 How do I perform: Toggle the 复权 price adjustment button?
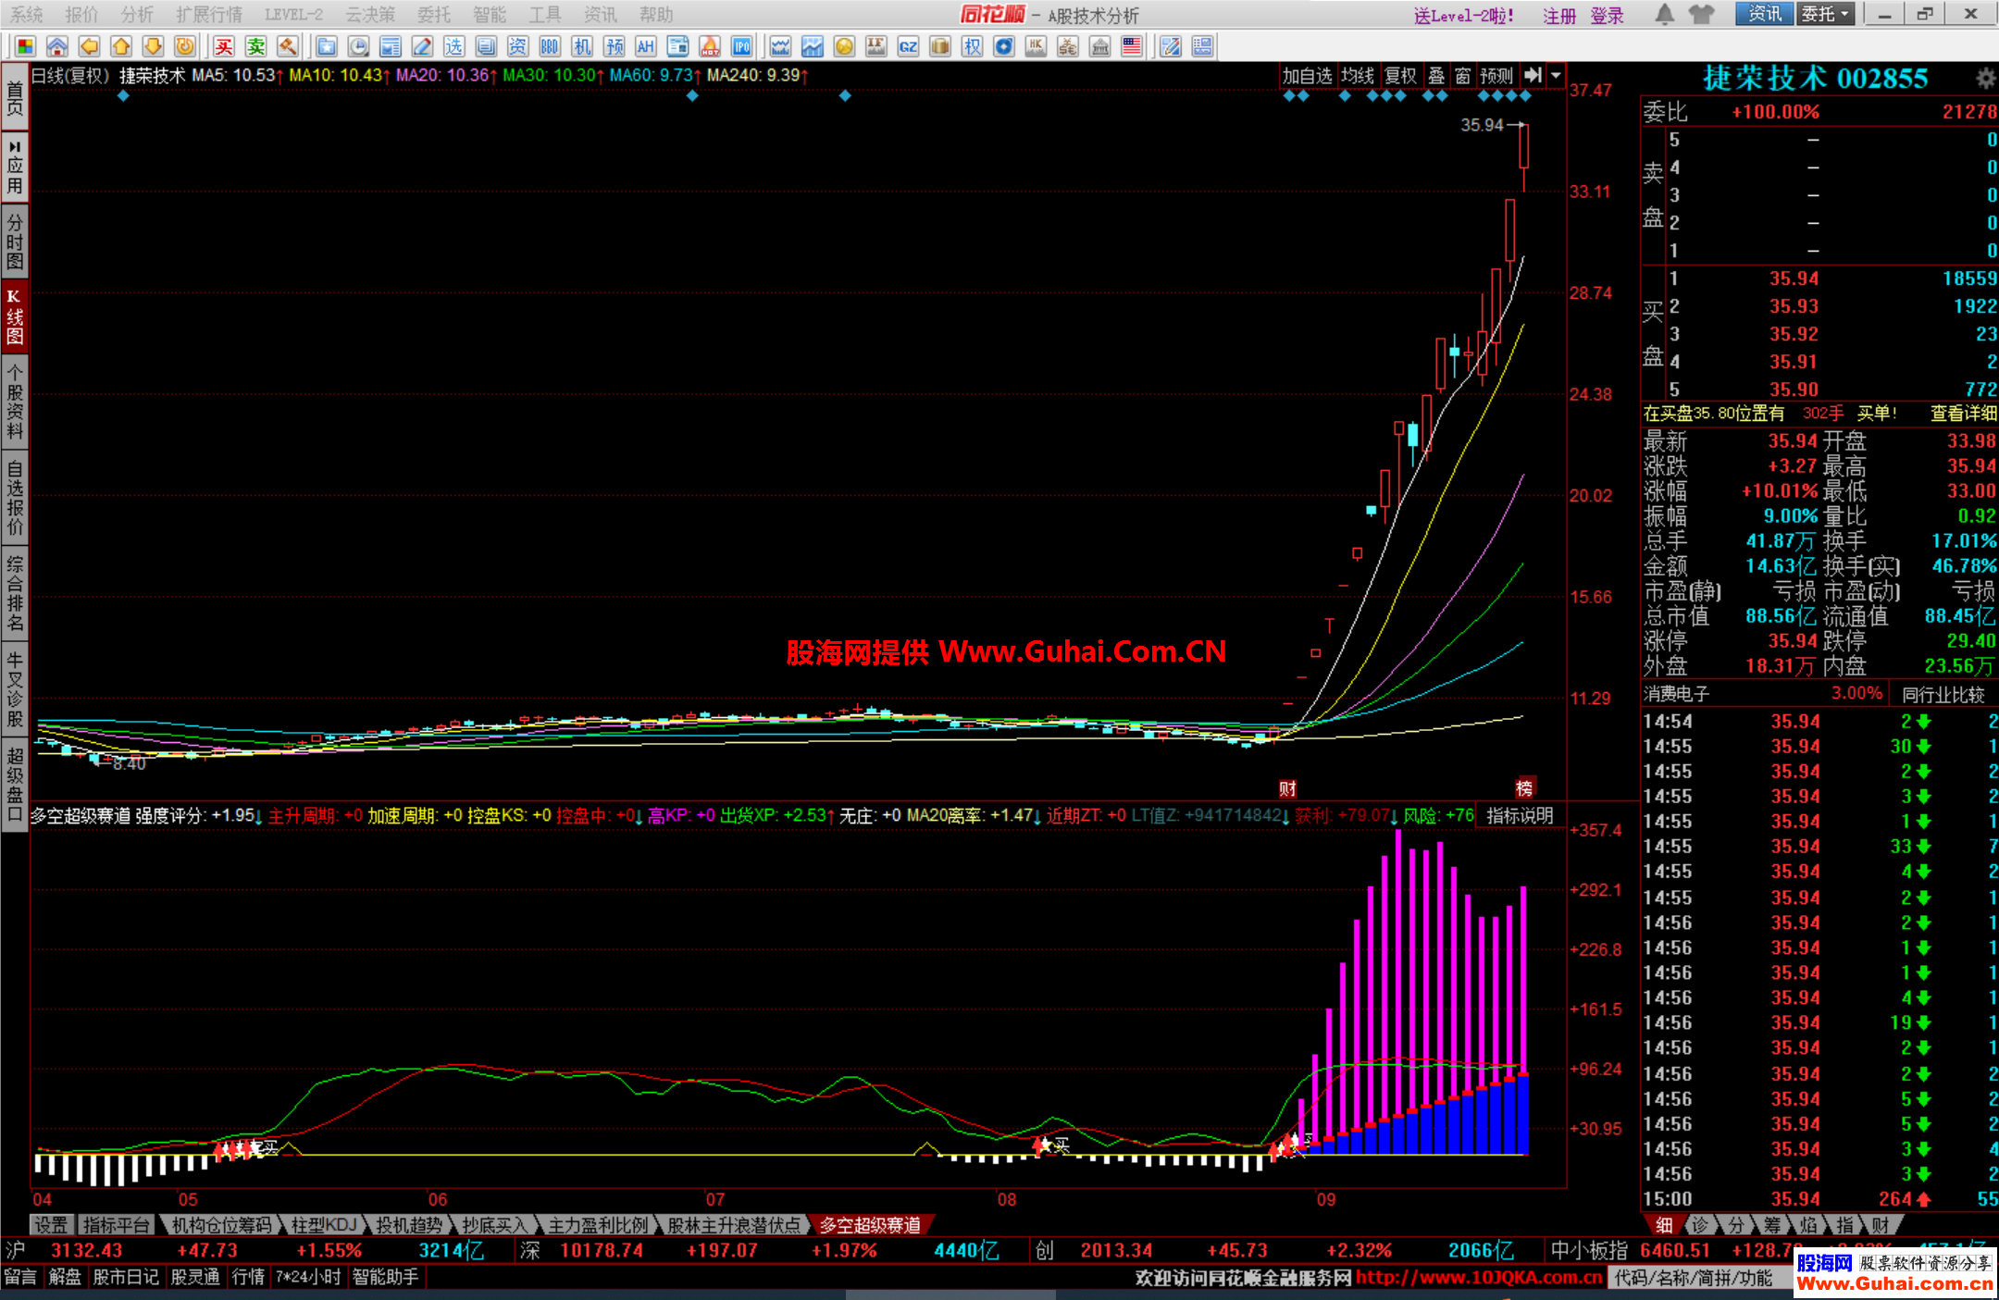(x=1400, y=76)
